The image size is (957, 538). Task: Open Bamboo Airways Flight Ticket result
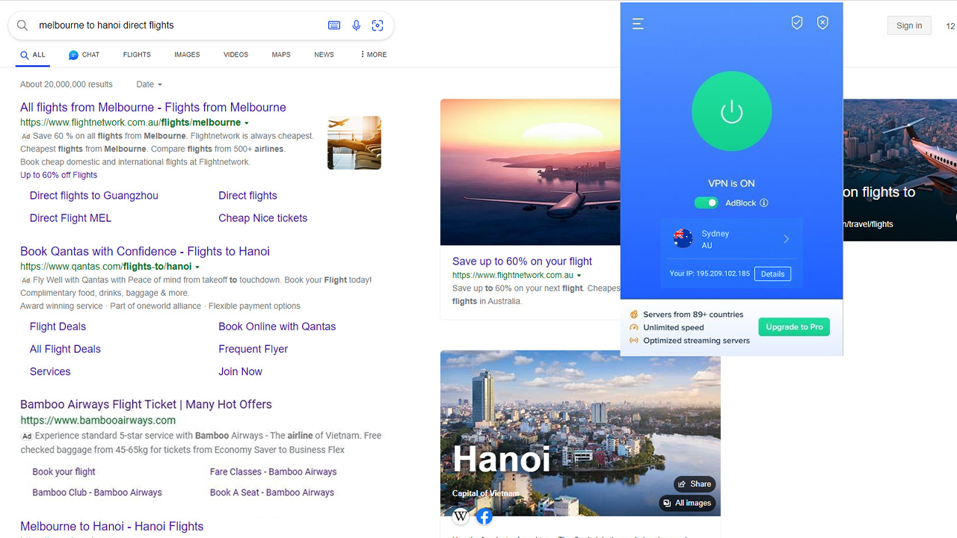[146, 405]
